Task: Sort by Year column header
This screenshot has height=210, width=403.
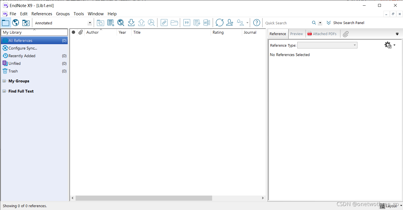Action: [x=124, y=32]
